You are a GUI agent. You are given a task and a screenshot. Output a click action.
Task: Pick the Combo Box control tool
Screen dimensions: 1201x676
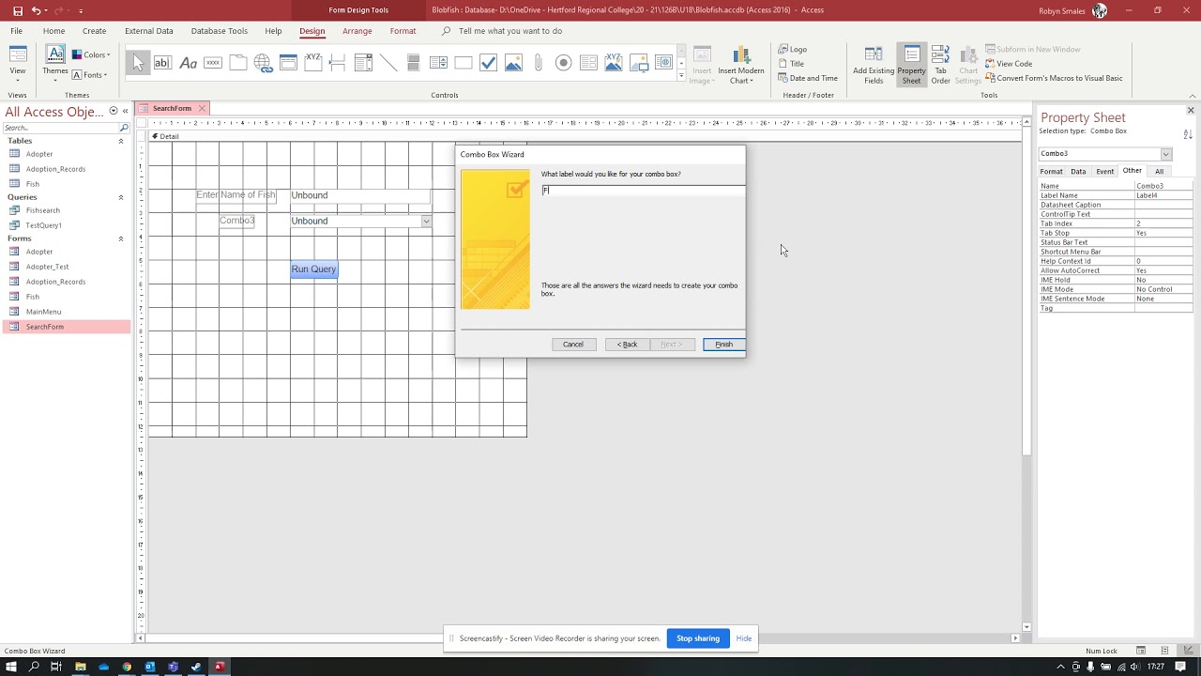click(x=363, y=63)
